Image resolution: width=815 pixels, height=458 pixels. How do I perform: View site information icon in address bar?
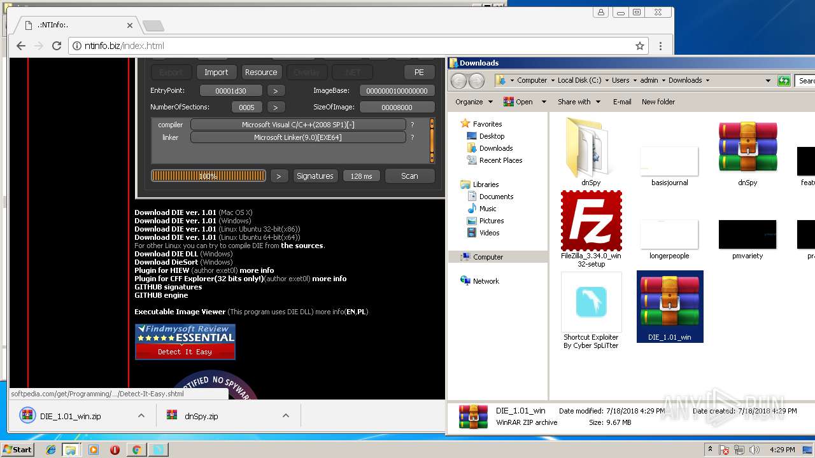[x=77, y=46]
